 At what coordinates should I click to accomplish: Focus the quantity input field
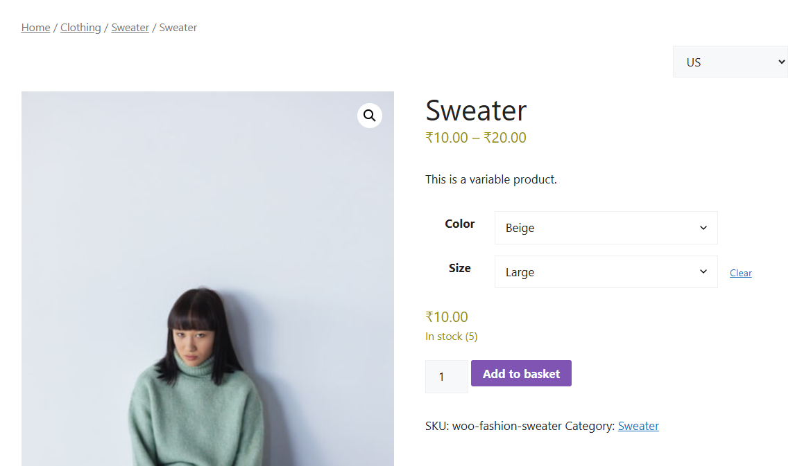tap(446, 377)
